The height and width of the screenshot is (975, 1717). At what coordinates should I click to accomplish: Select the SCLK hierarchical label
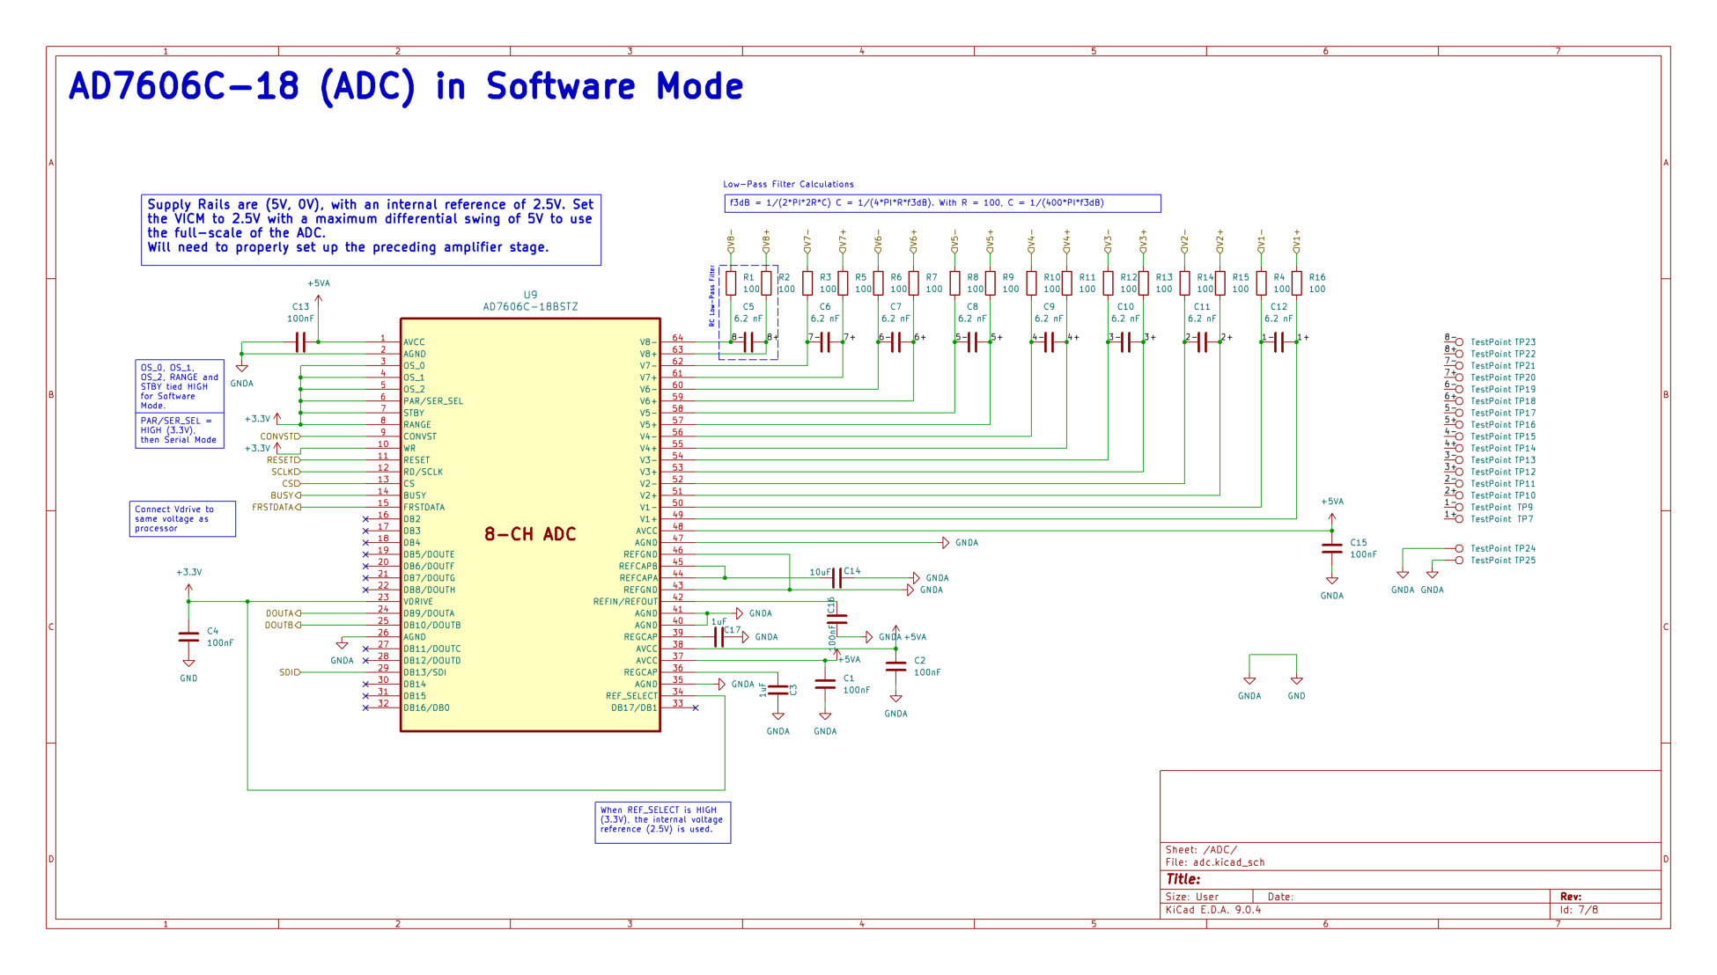coord(286,472)
